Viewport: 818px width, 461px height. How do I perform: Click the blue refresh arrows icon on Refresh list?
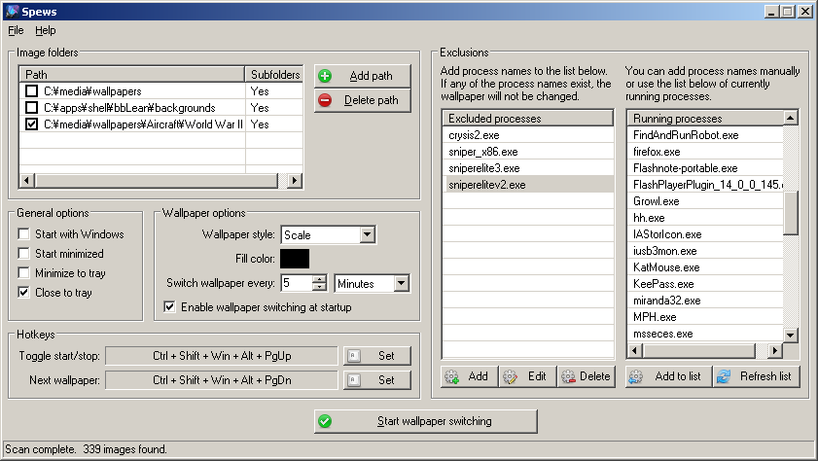[x=723, y=376]
